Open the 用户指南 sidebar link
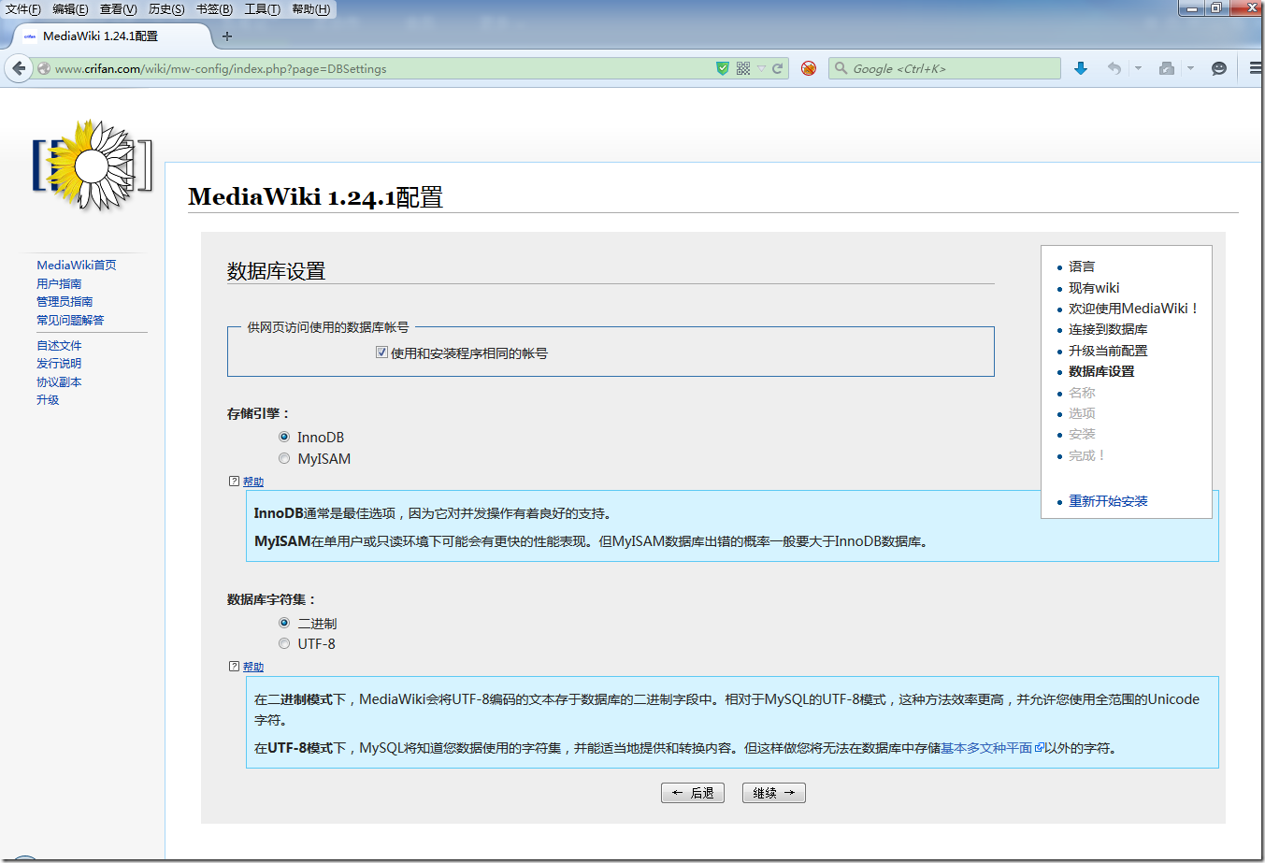Image resolution: width=1265 pixels, height=863 pixels. pyautogui.click(x=59, y=283)
